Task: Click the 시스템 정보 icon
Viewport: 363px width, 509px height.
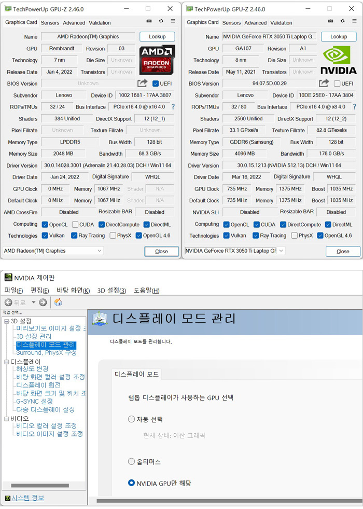Action: [x=8, y=498]
